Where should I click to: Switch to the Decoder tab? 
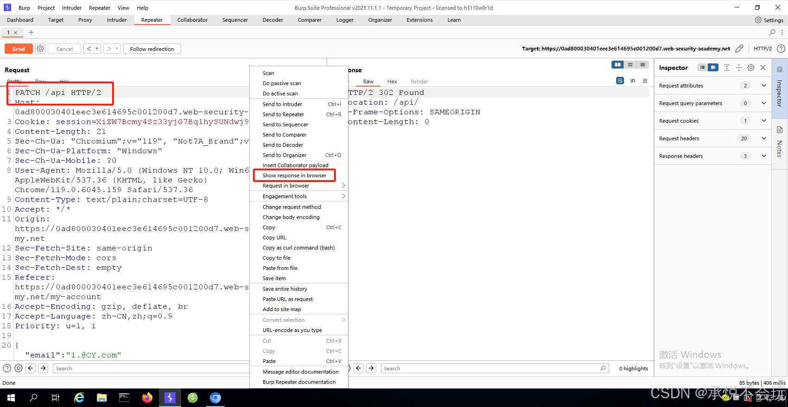click(x=273, y=20)
